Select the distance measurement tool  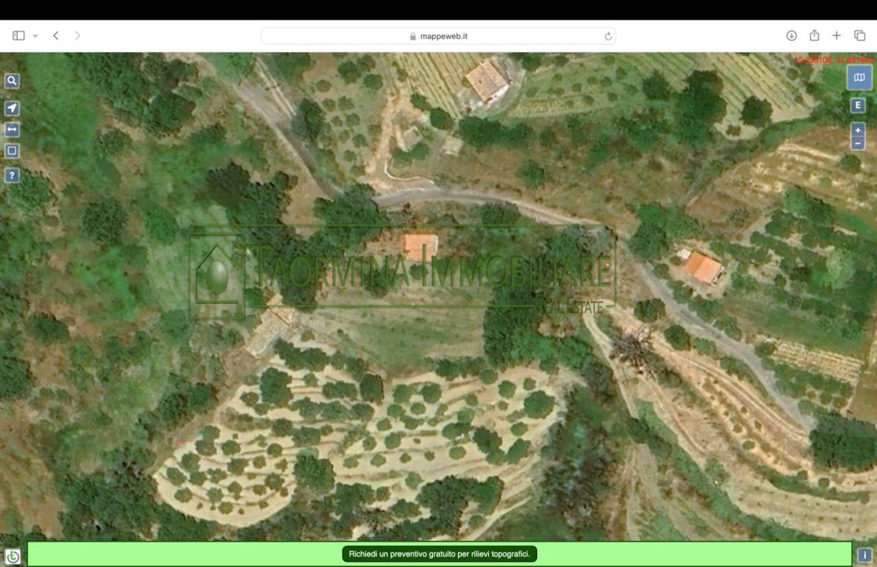[11, 129]
